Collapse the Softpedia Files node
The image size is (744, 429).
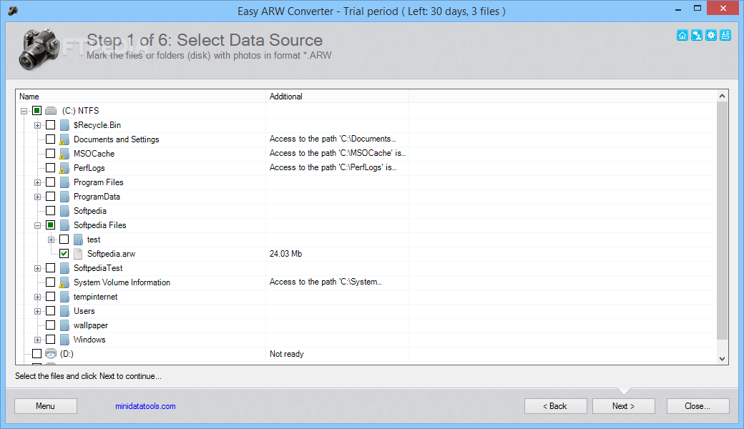pyautogui.click(x=37, y=226)
